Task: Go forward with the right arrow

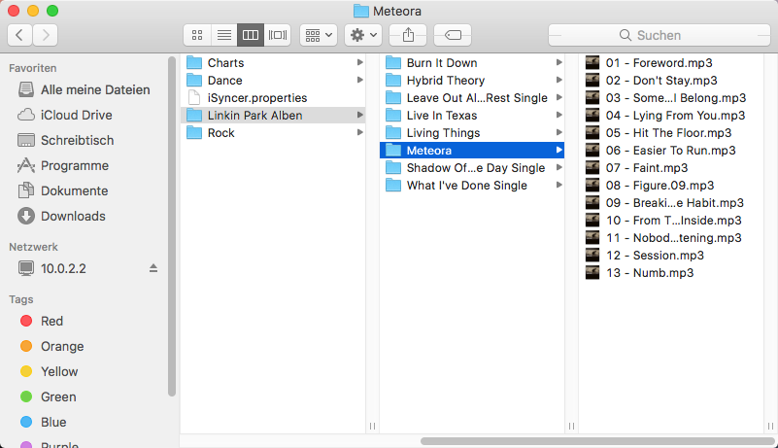Action: 46,35
